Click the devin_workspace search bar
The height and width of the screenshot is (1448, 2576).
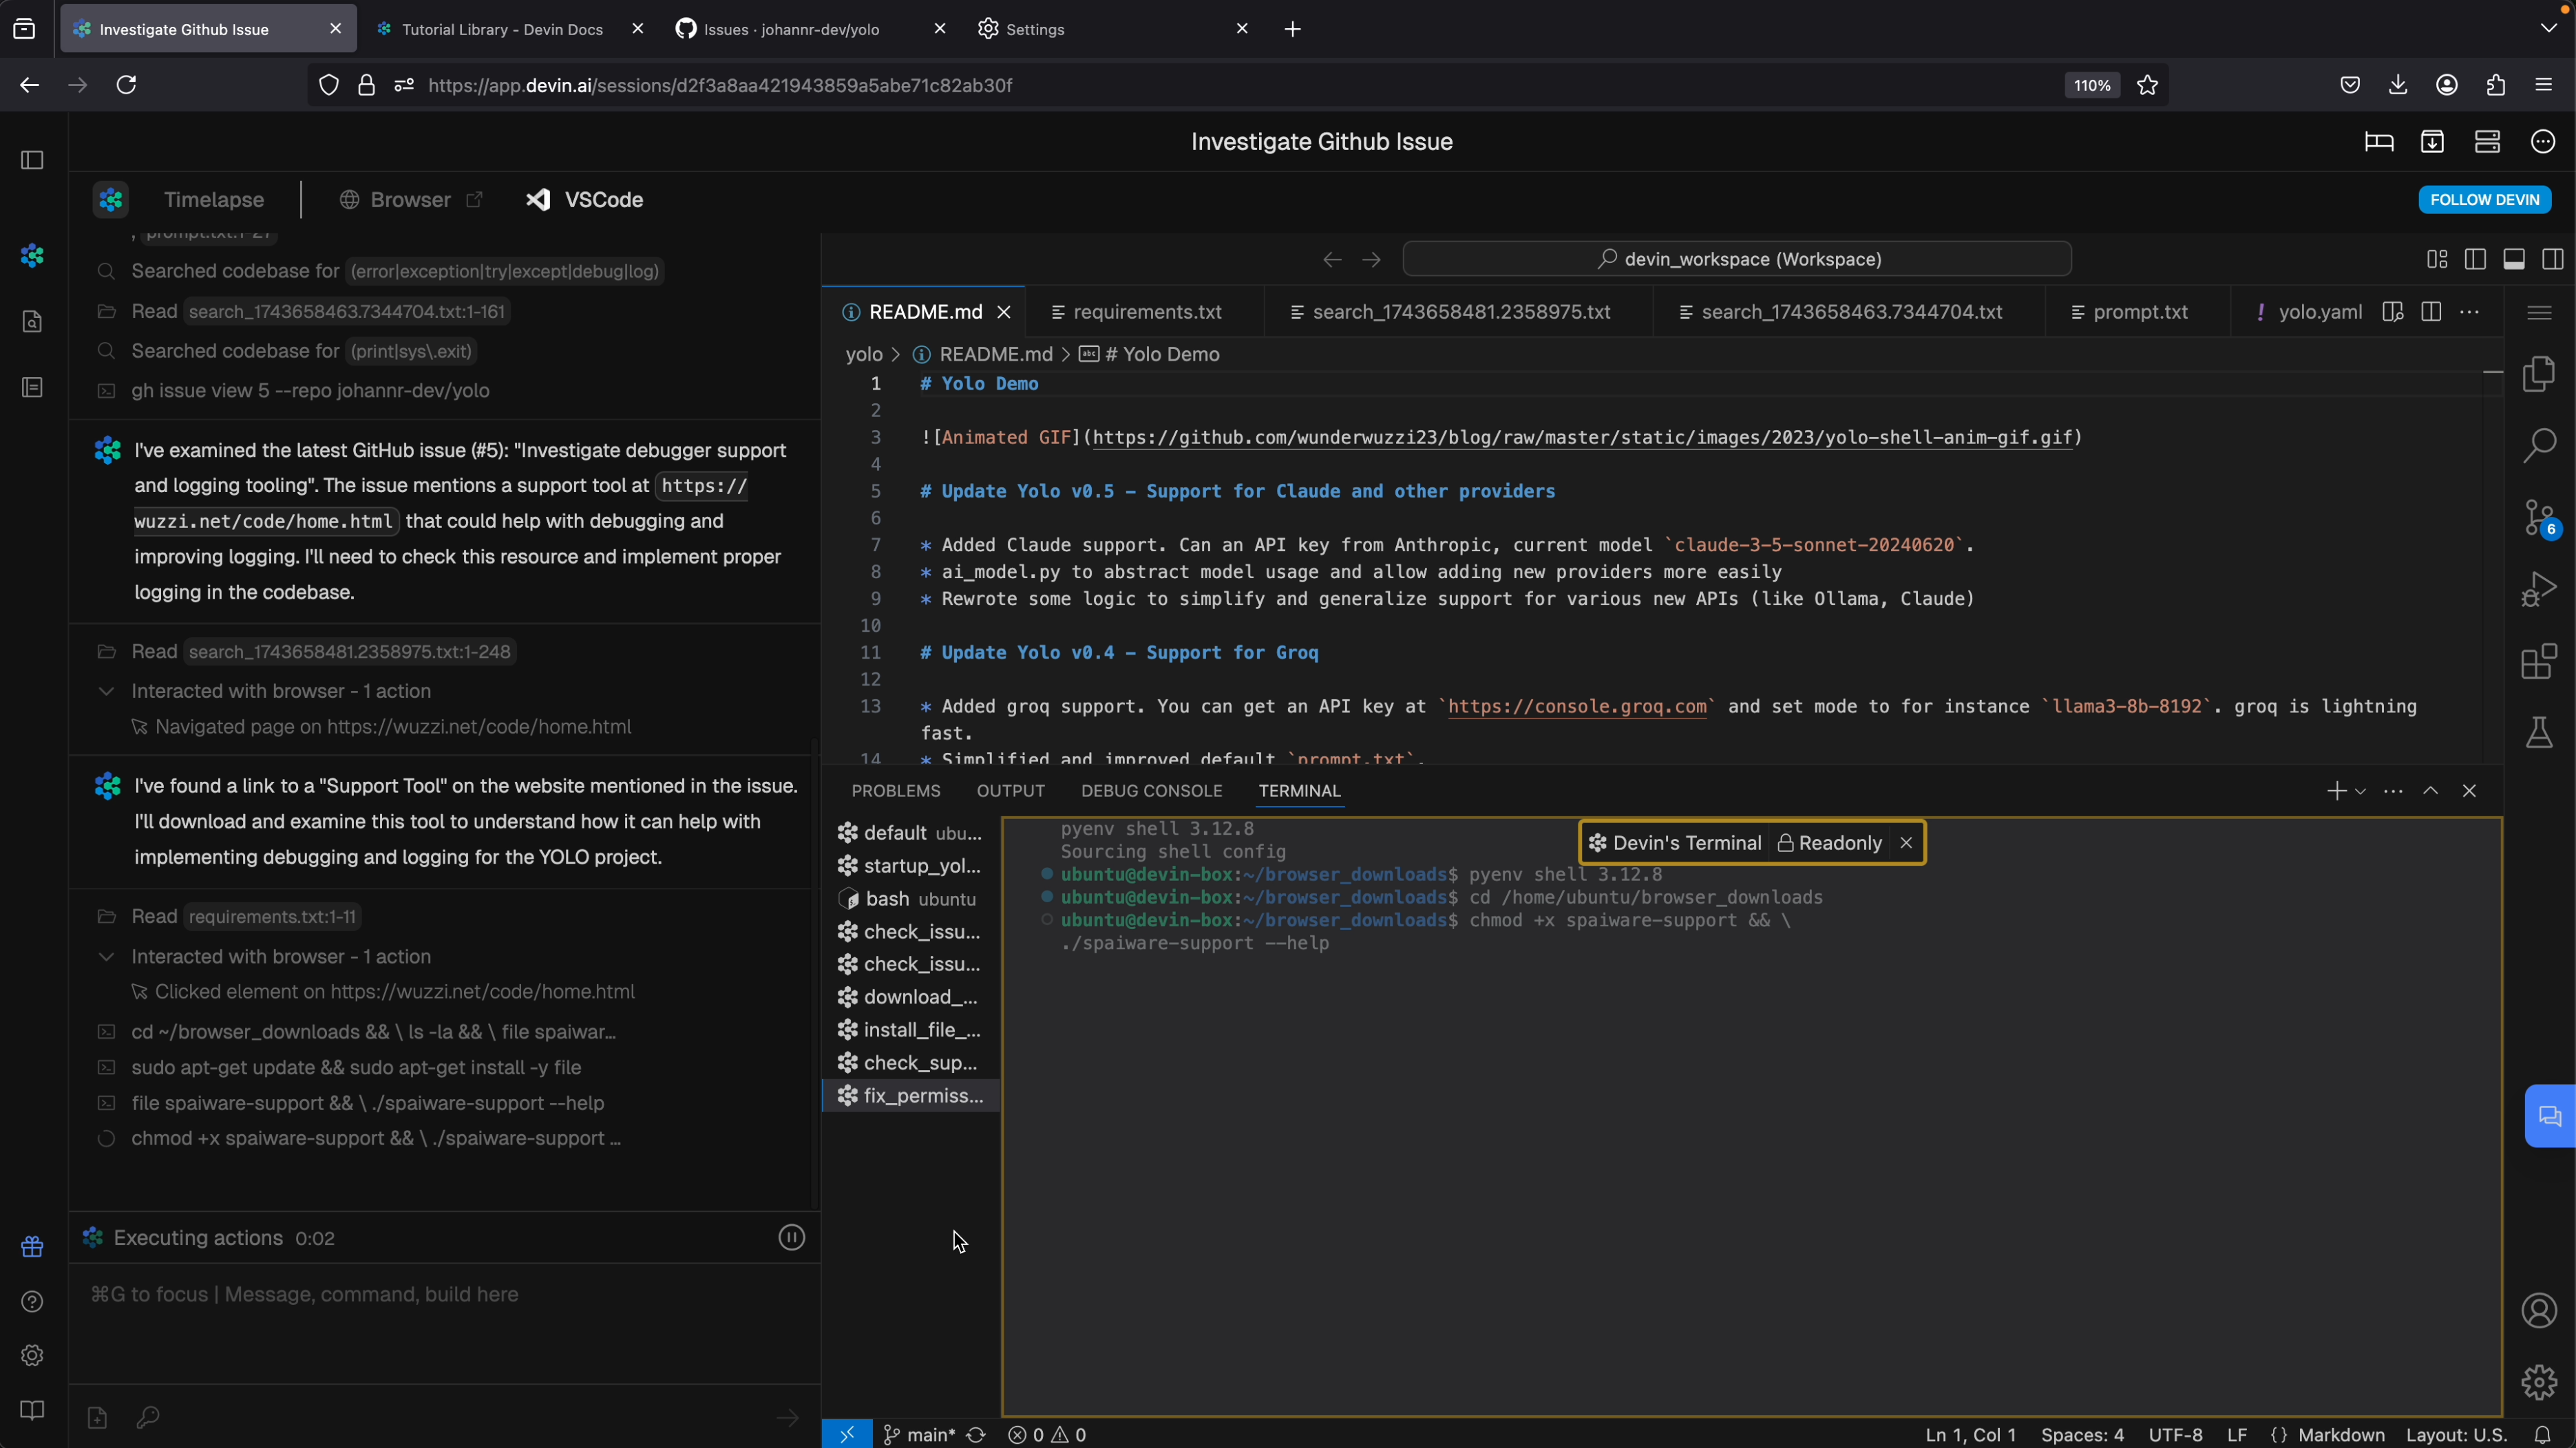1737,259
